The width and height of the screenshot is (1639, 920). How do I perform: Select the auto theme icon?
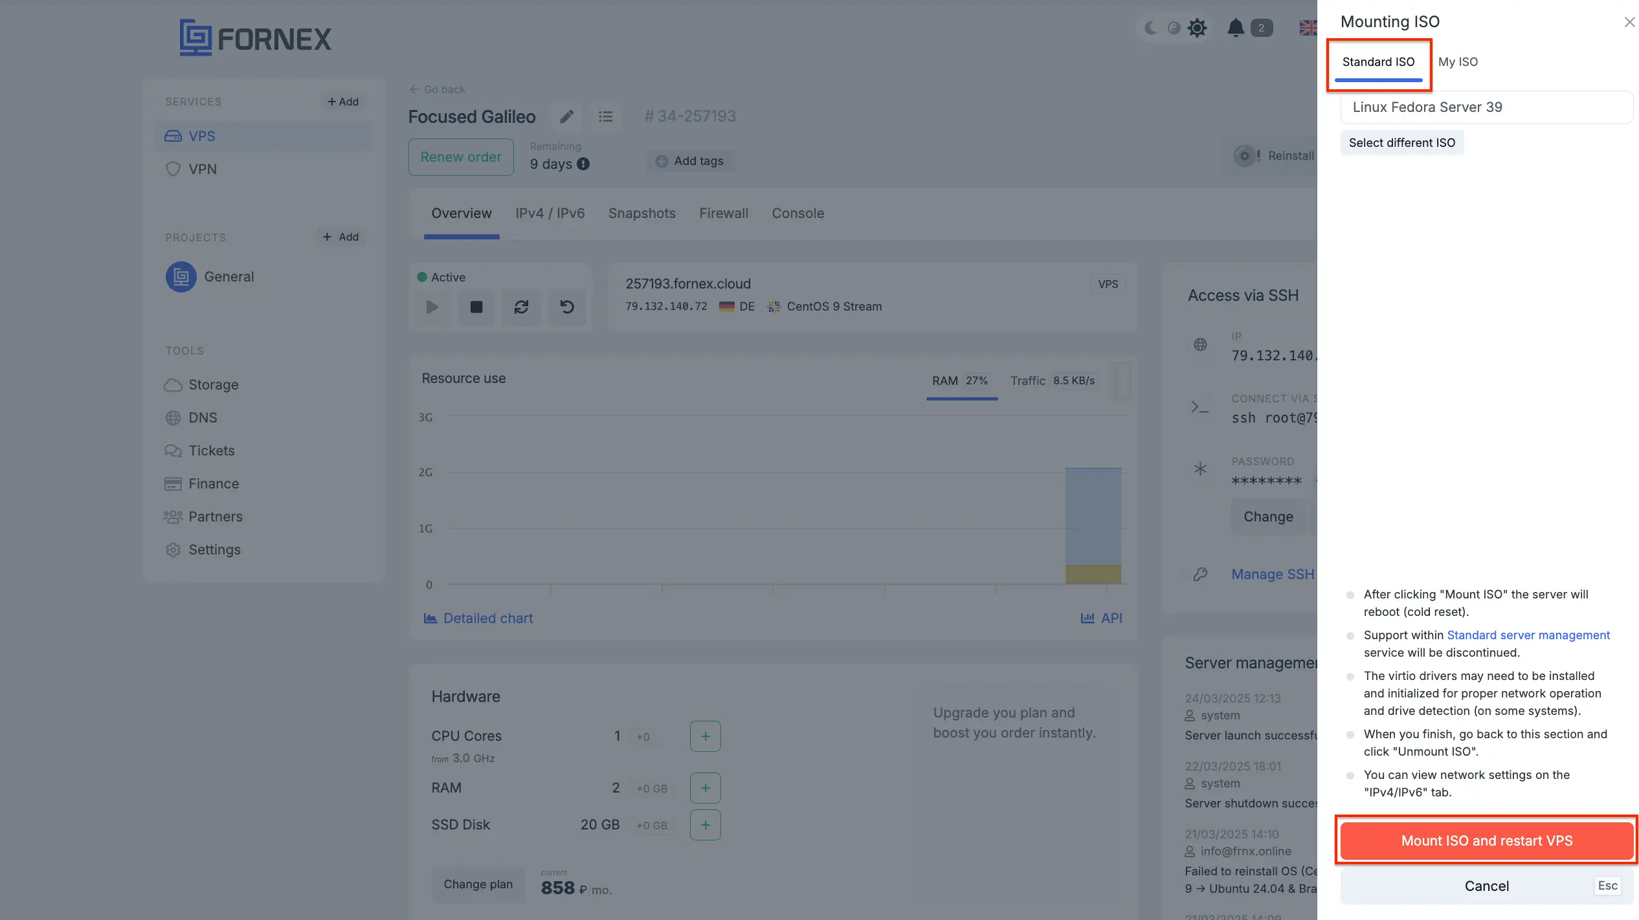tap(1174, 28)
